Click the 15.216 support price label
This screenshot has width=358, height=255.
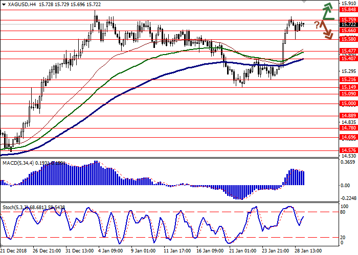coord(348,80)
